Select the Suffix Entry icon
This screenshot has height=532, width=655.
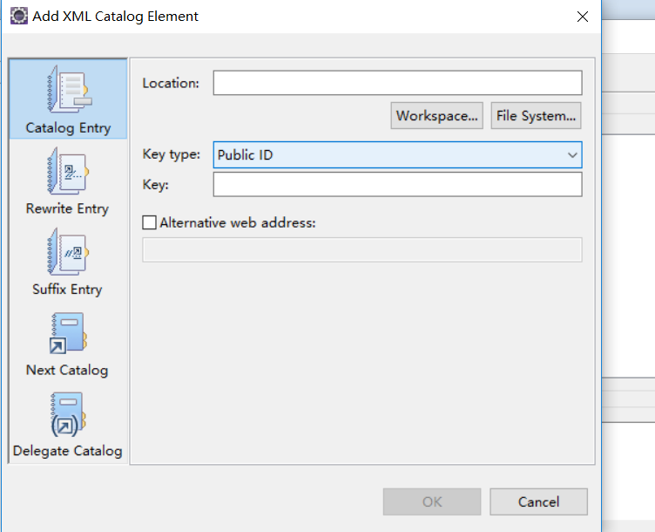click(x=68, y=251)
